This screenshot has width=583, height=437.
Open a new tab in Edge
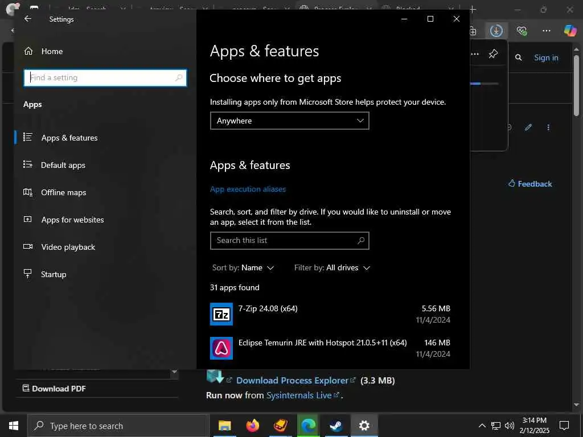pyautogui.click(x=473, y=9)
